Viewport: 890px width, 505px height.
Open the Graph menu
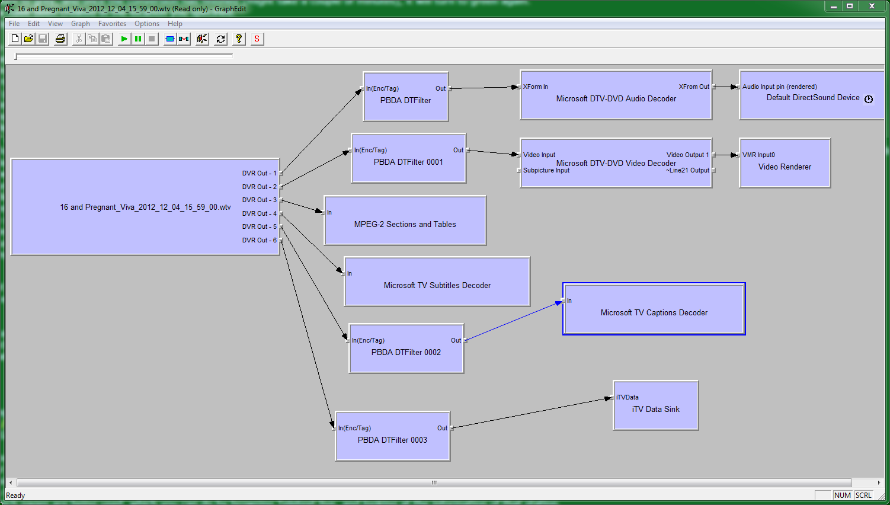[x=81, y=24]
